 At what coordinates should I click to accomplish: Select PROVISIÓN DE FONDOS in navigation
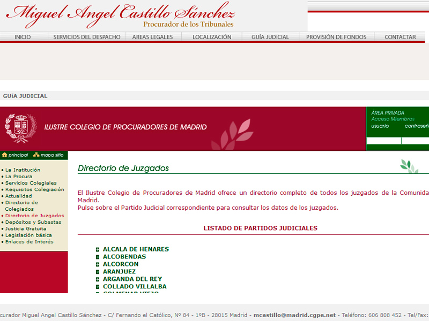(336, 37)
